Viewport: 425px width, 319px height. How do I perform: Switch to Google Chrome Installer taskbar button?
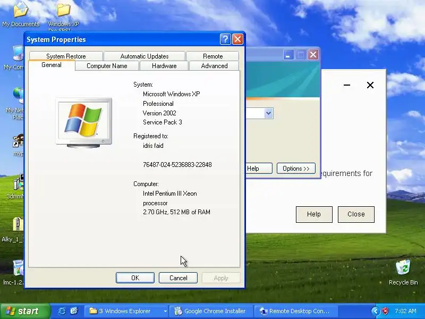[x=211, y=311]
